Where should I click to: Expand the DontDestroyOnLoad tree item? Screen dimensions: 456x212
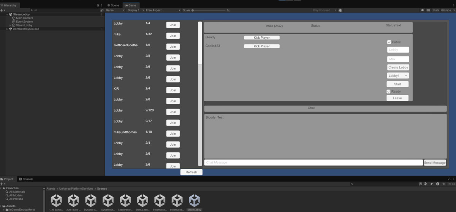(x=7, y=29)
